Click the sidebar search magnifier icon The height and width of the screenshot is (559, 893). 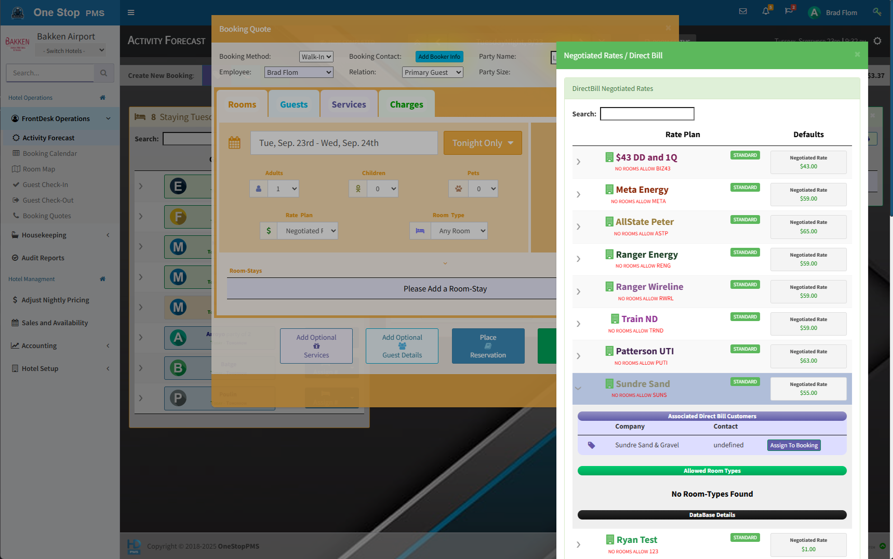pyautogui.click(x=104, y=73)
